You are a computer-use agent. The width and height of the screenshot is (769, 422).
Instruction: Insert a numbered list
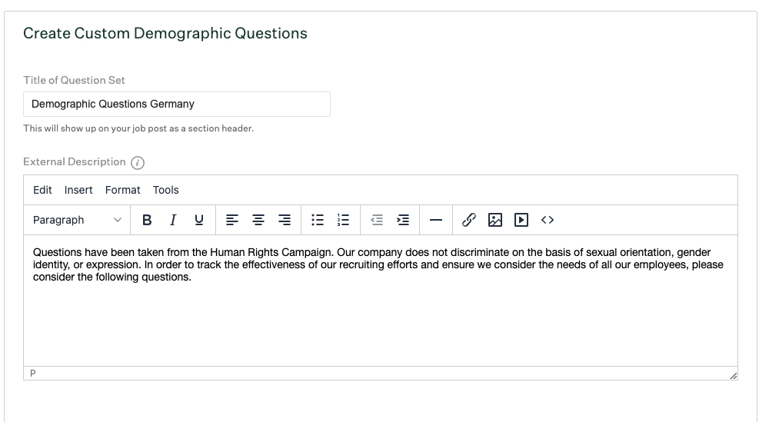click(x=343, y=220)
